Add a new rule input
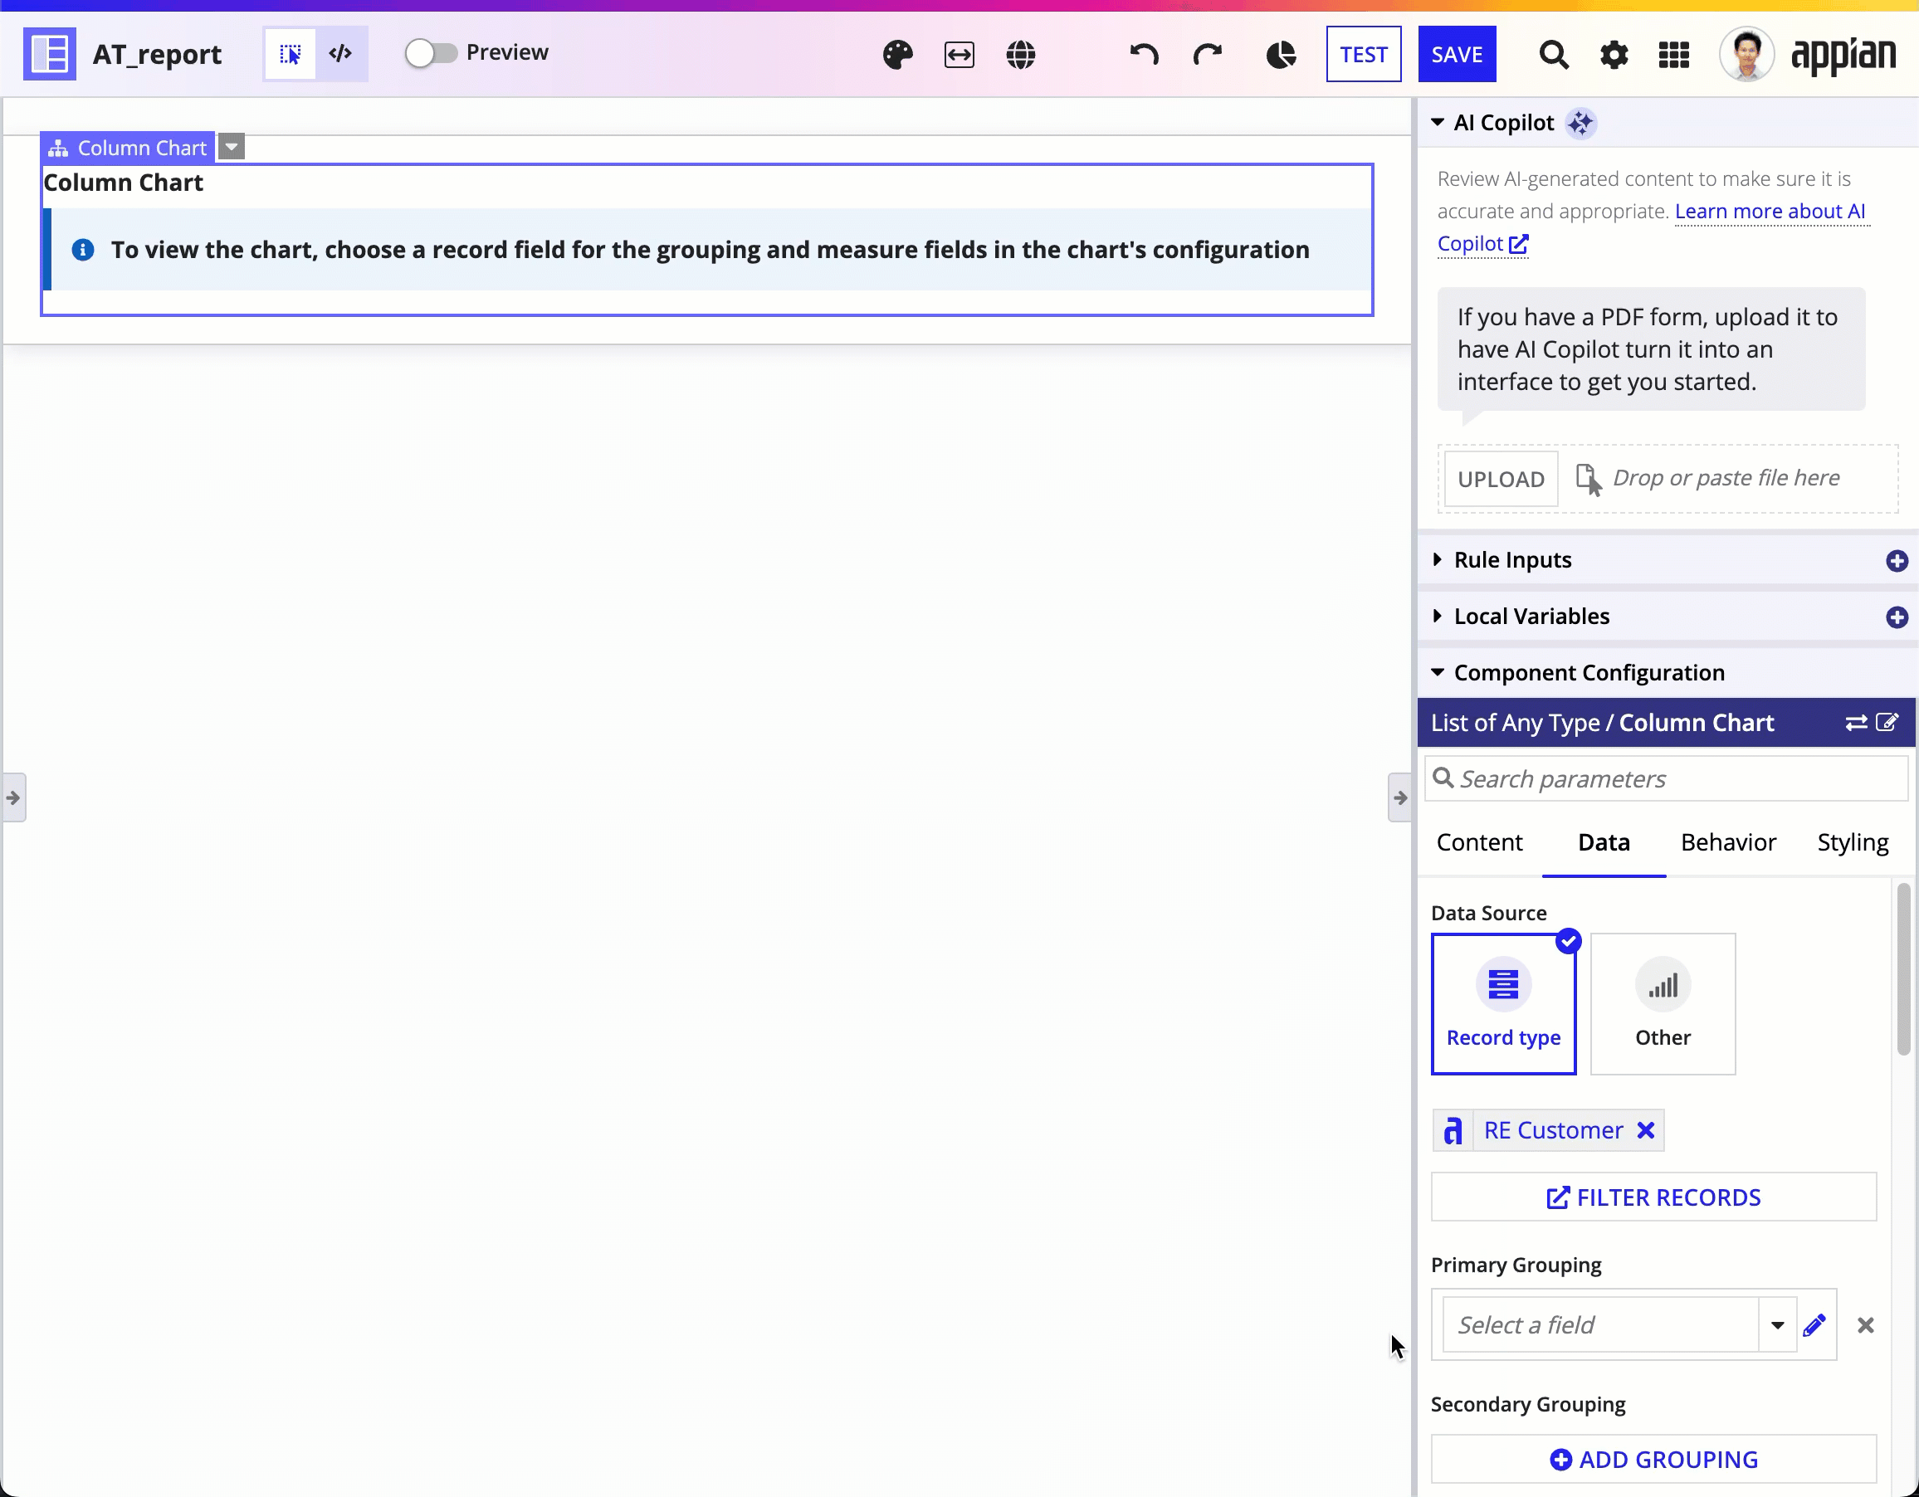 (1896, 560)
